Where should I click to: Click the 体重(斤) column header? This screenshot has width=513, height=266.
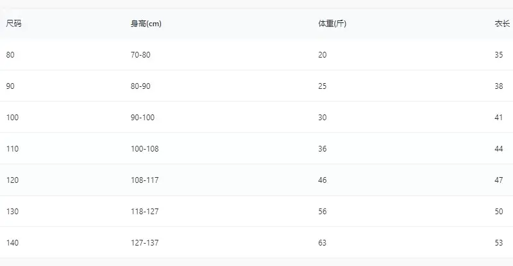pyautogui.click(x=332, y=24)
